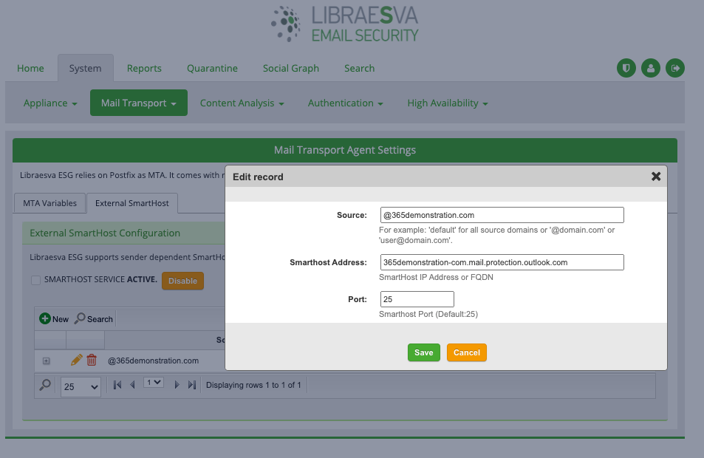Select the System tab
This screenshot has height=458, width=704.
pos(85,68)
